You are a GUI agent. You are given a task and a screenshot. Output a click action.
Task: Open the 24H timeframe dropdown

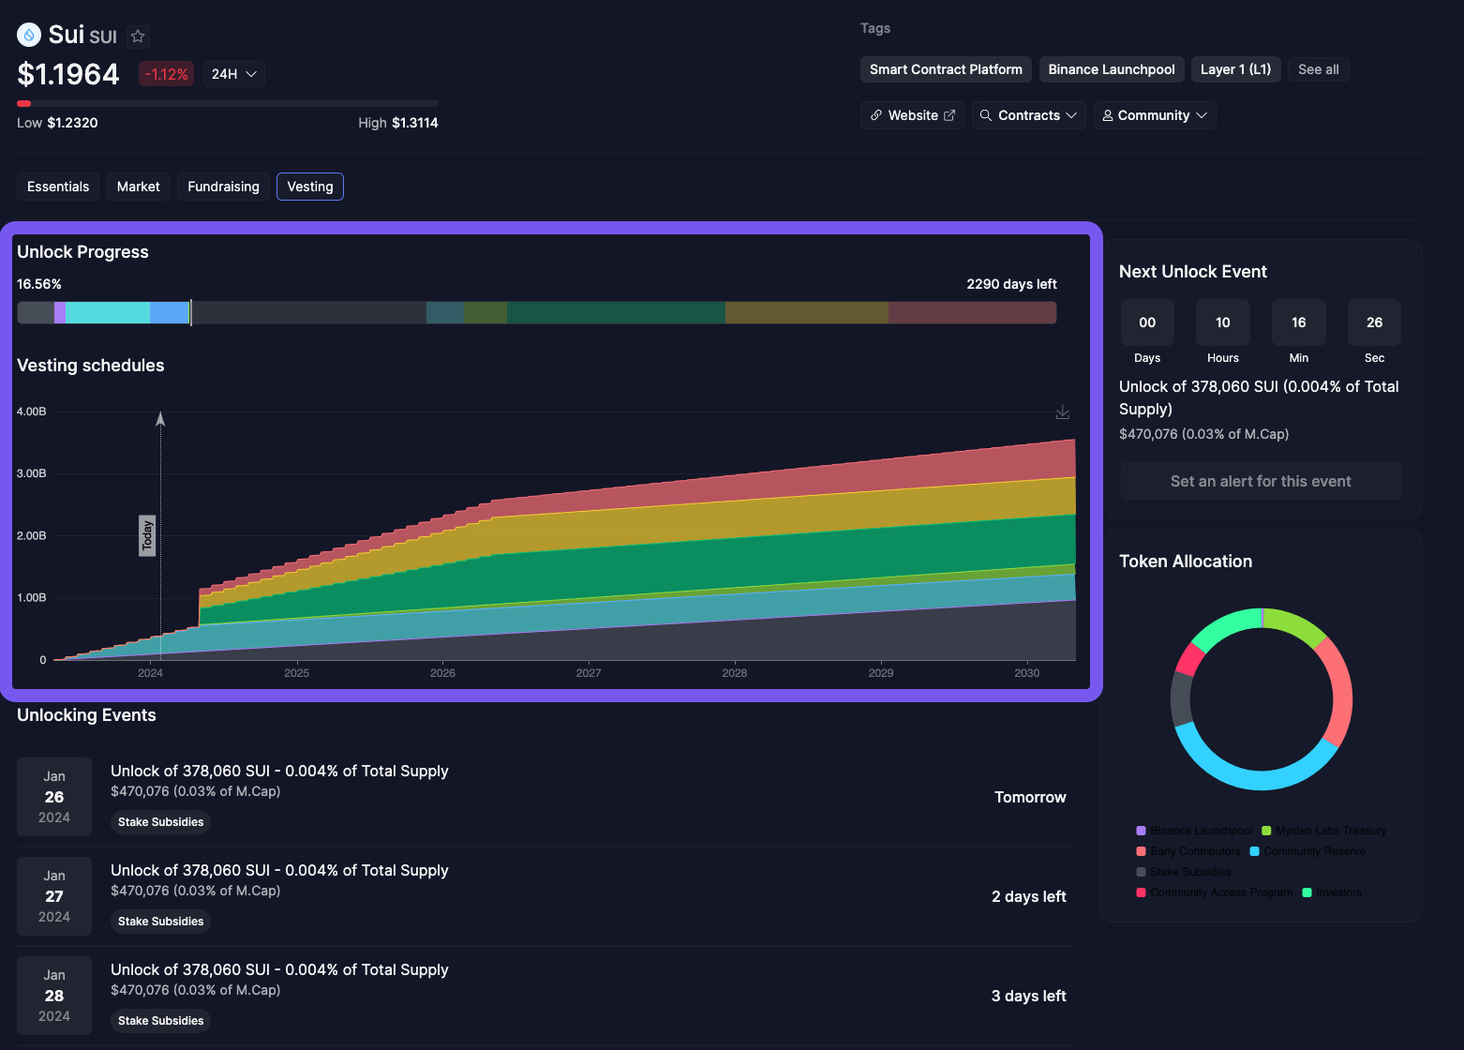[234, 74]
